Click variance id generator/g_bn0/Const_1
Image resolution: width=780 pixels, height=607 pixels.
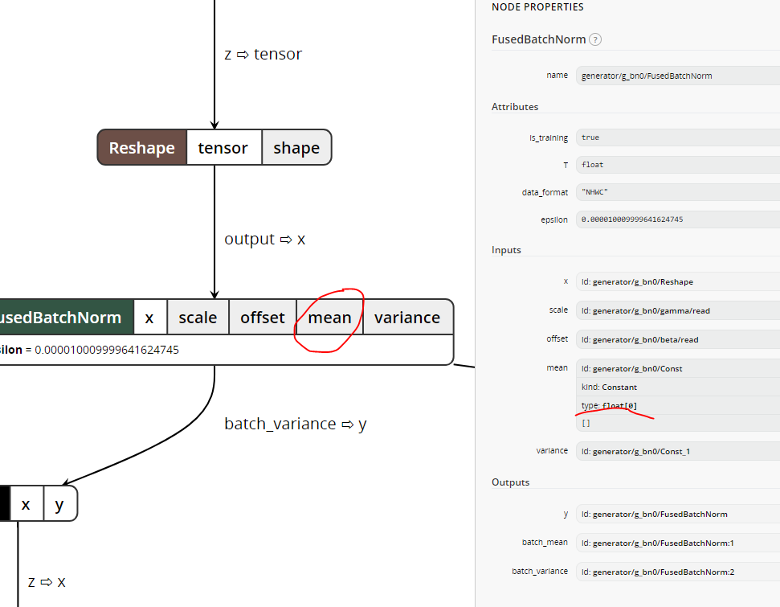[x=677, y=451]
